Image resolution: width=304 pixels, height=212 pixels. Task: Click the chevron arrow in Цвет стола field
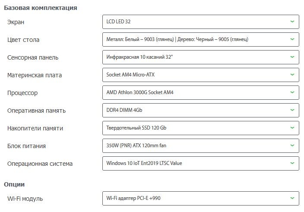point(292,39)
